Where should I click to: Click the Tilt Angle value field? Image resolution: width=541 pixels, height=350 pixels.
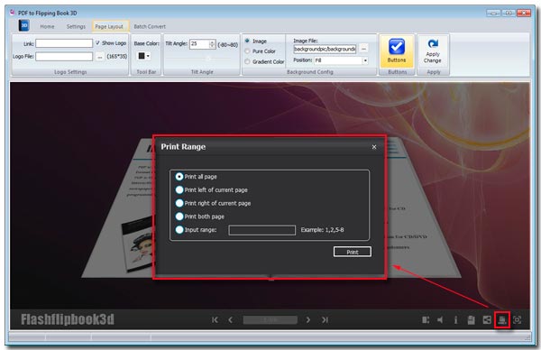[199, 44]
